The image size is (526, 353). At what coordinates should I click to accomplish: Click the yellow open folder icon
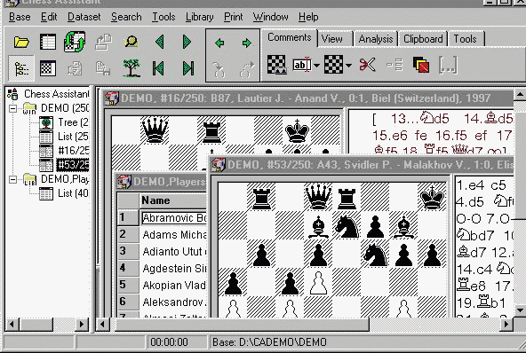21,43
